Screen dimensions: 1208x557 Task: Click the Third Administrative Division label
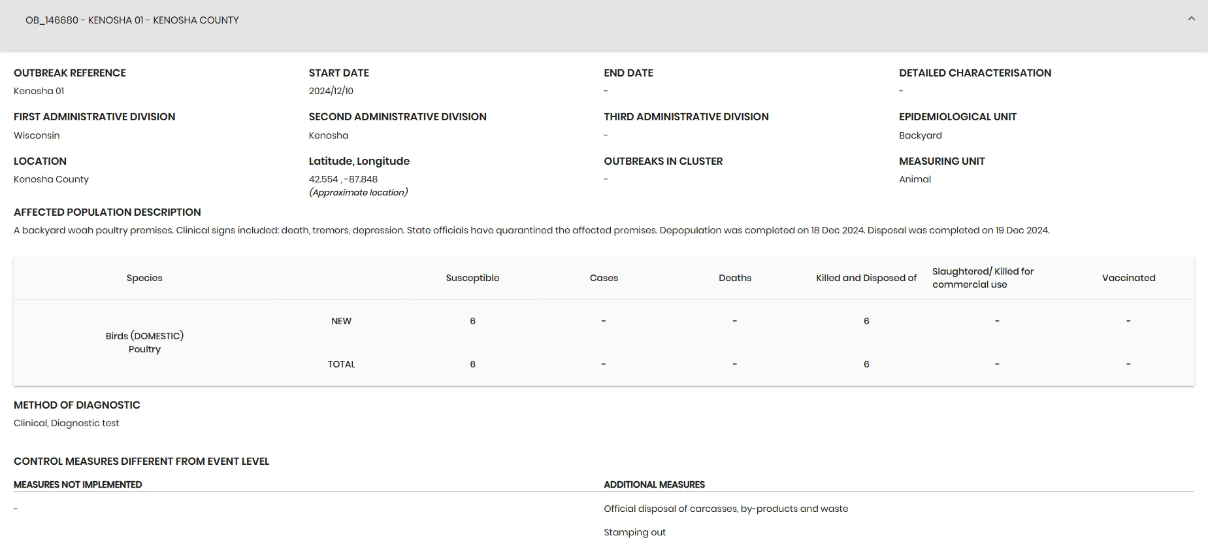point(686,117)
